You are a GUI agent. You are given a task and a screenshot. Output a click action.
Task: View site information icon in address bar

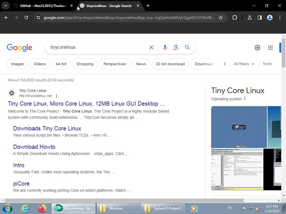38,18
